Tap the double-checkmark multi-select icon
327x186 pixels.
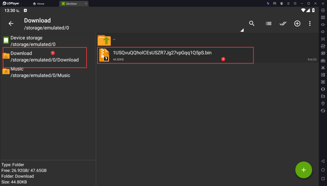tap(283, 24)
